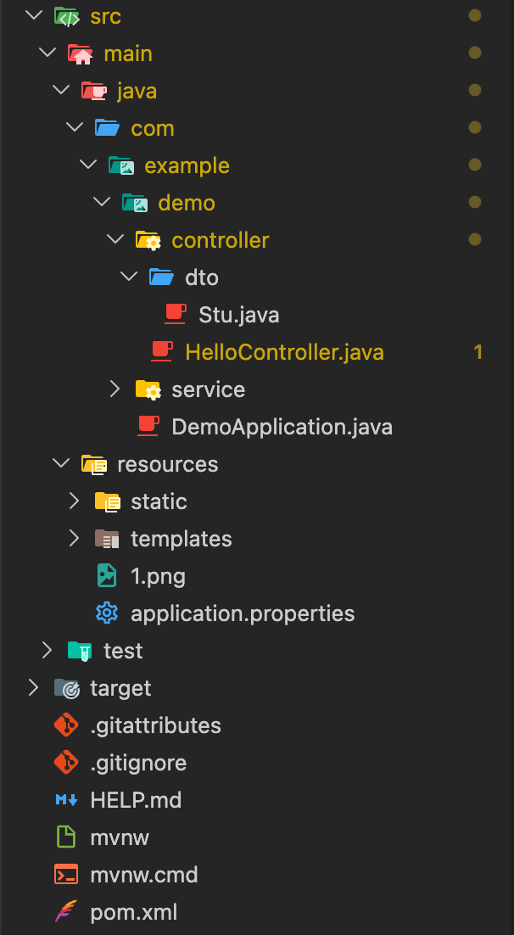
Task: Select the controller folder label
Action: coord(220,240)
